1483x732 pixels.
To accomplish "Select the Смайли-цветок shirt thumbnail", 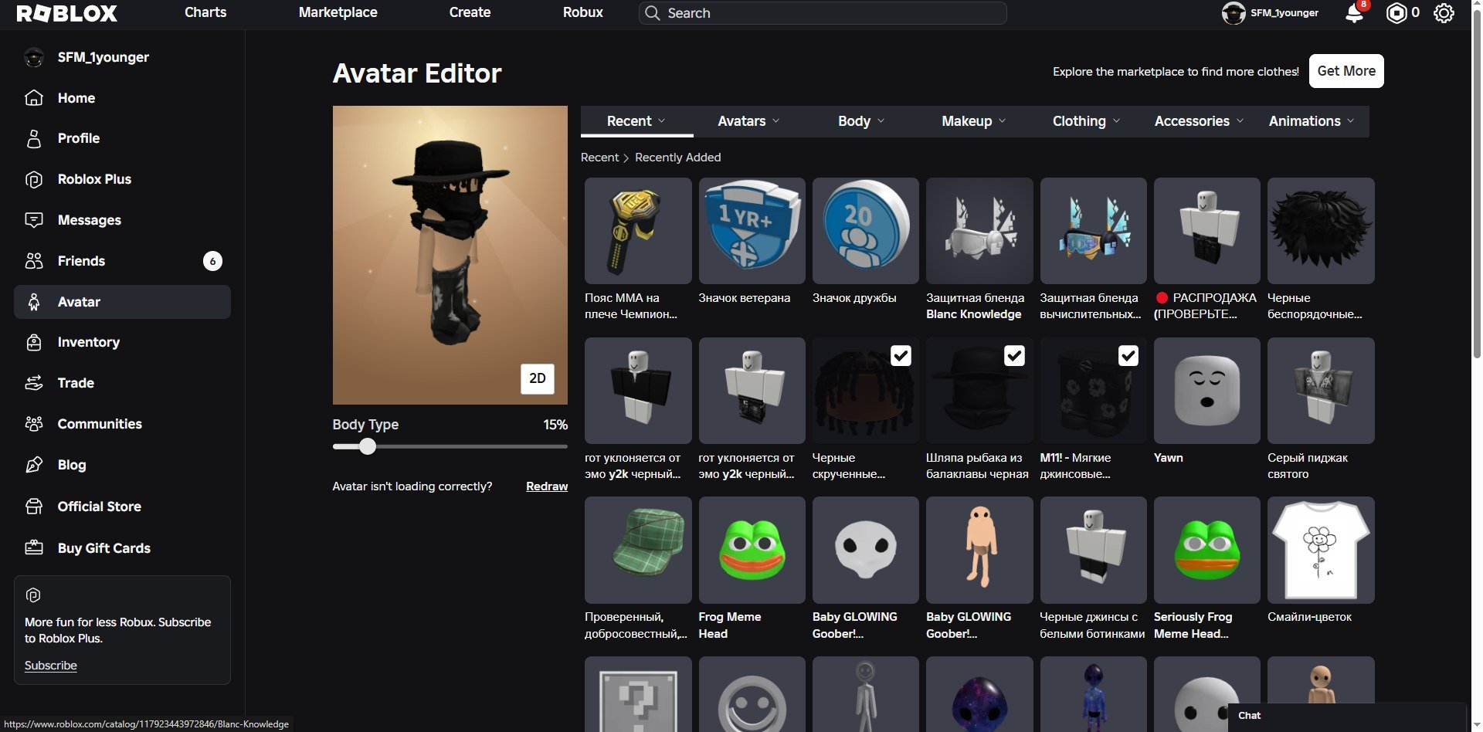I will [1321, 550].
